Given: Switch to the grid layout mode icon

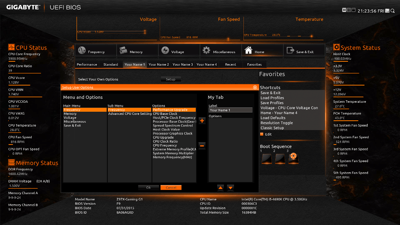Looking at the screenshot, I should coord(349,10).
